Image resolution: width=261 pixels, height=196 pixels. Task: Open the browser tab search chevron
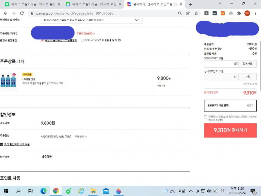[x=220, y=4]
